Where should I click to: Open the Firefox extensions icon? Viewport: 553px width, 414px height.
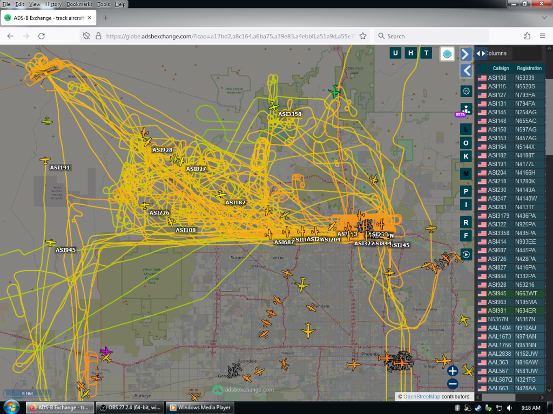(x=527, y=36)
